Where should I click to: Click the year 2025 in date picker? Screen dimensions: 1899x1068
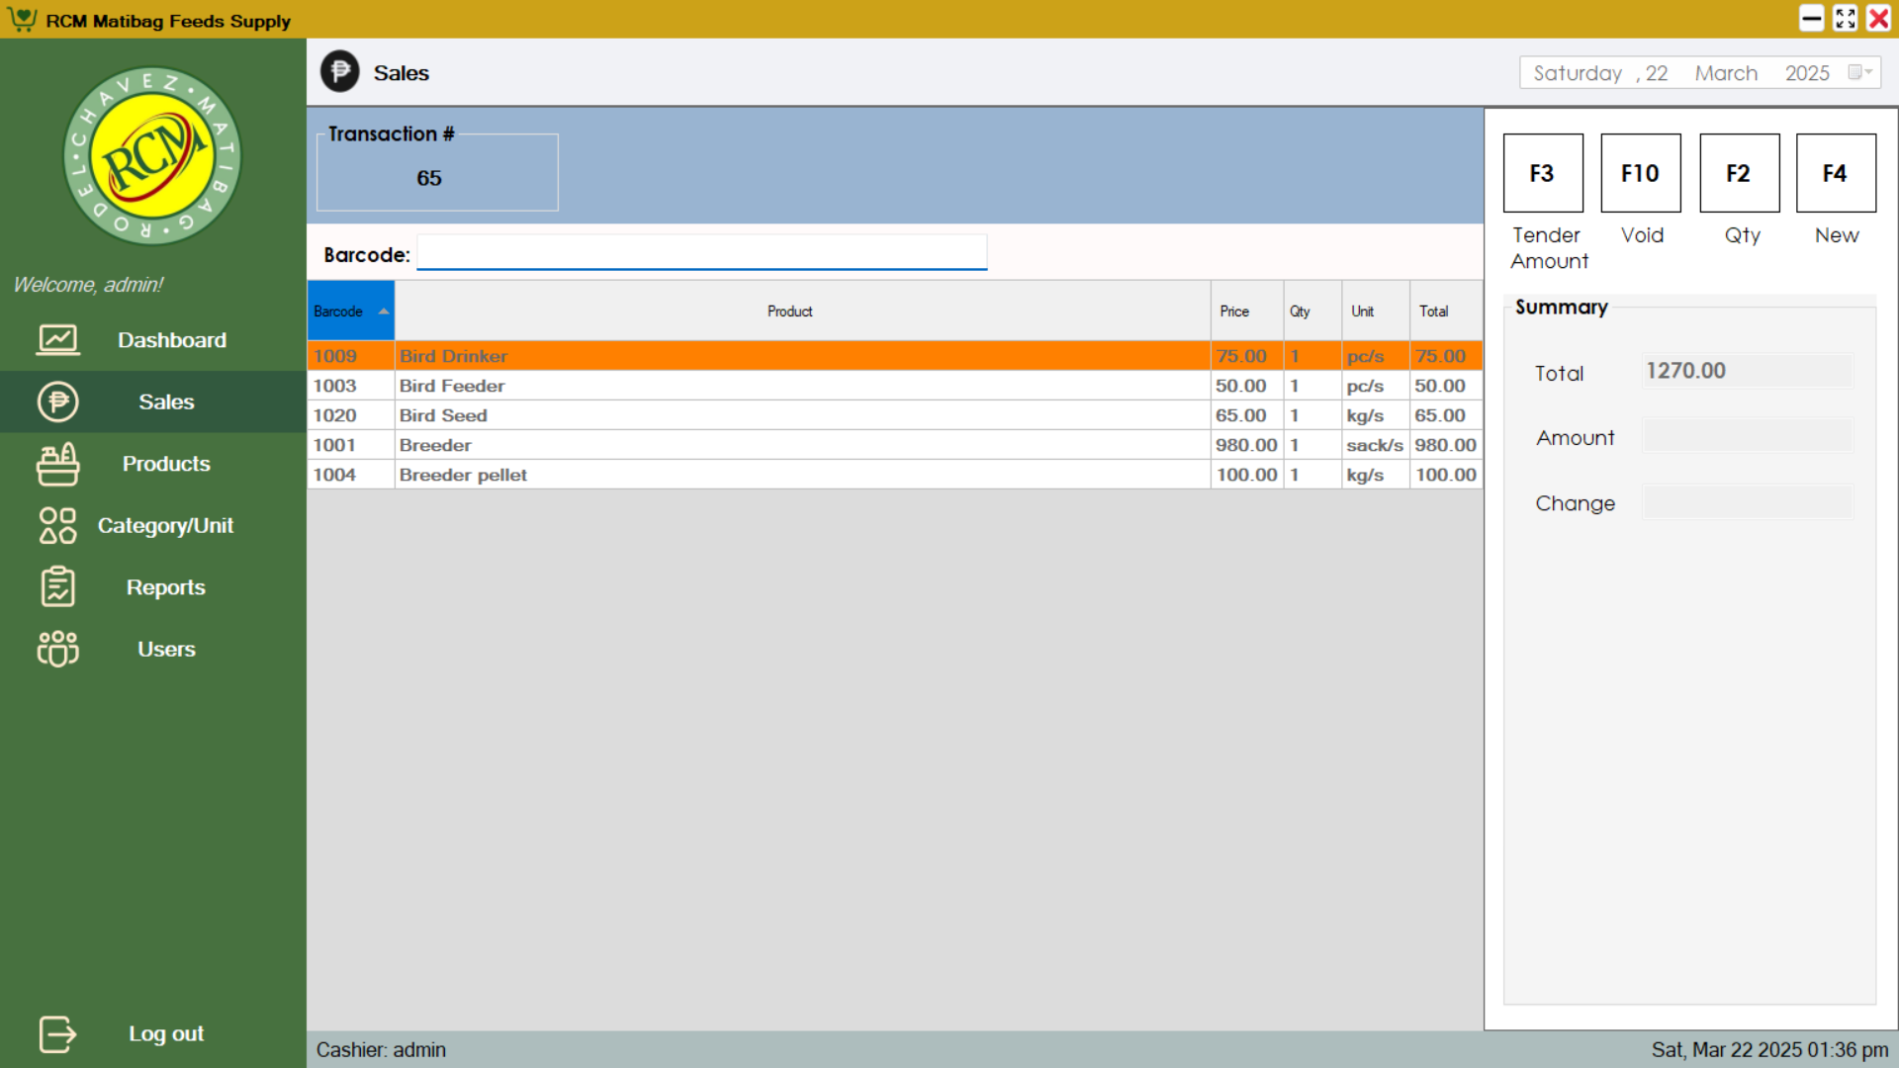[x=1807, y=73]
